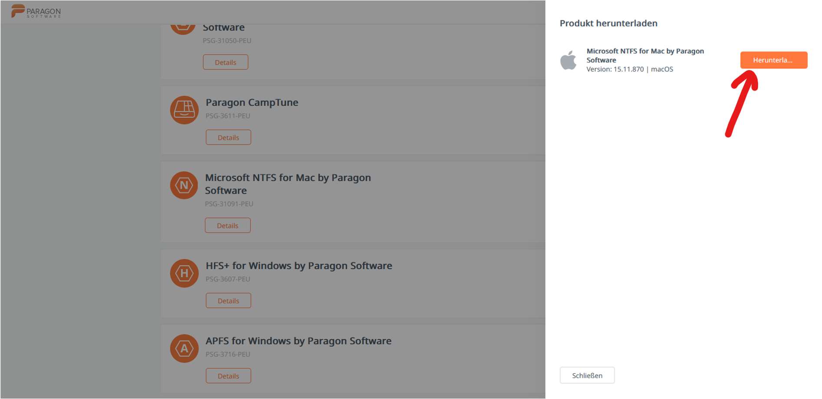Open Details for product PSG-31050-PEU
This screenshot has width=822, height=399.
coord(225,62)
